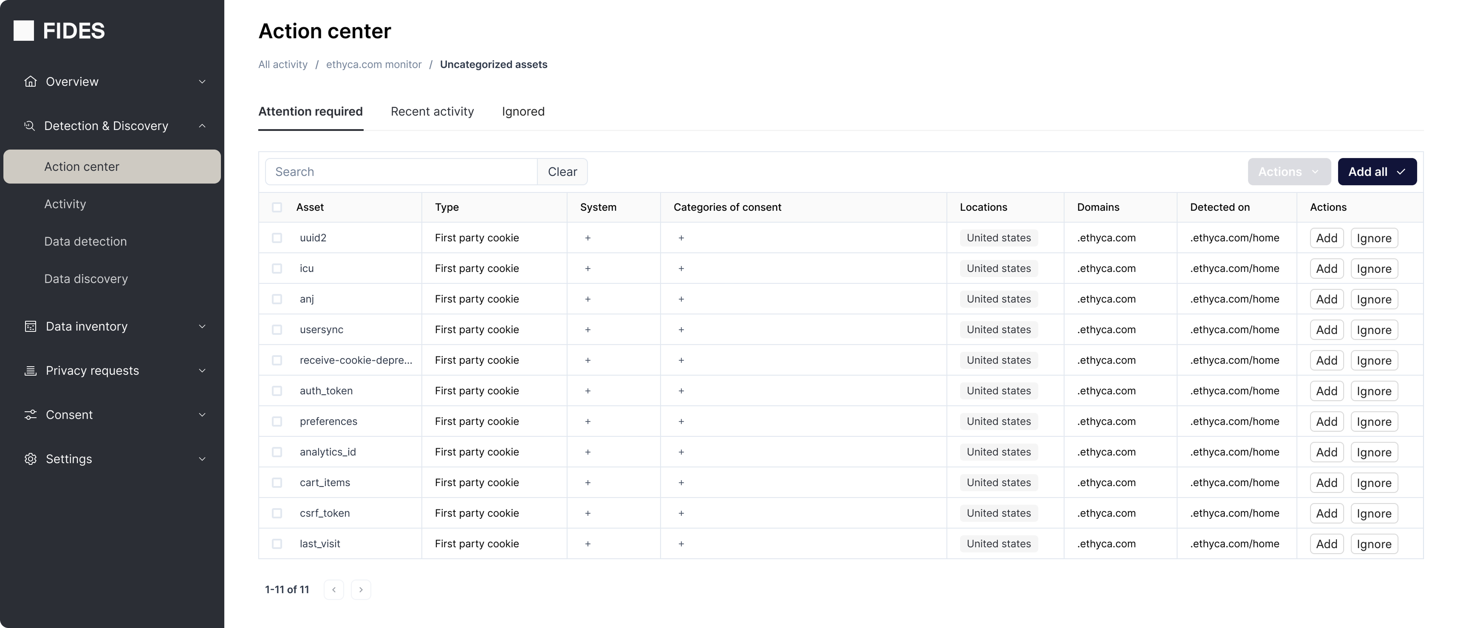Open the Add all dropdown

pos(1377,172)
